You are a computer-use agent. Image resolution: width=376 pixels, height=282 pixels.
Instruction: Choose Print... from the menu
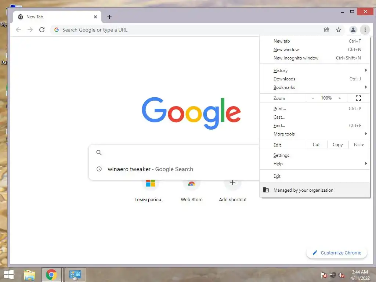[315, 109]
